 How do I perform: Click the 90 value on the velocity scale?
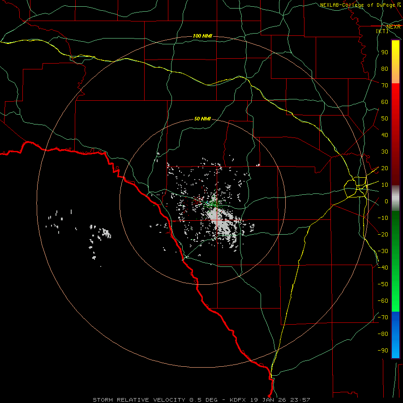click(x=385, y=52)
